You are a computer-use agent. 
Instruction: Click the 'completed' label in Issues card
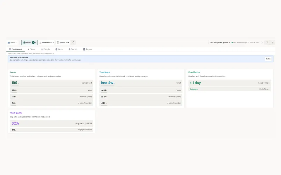click(x=87, y=83)
